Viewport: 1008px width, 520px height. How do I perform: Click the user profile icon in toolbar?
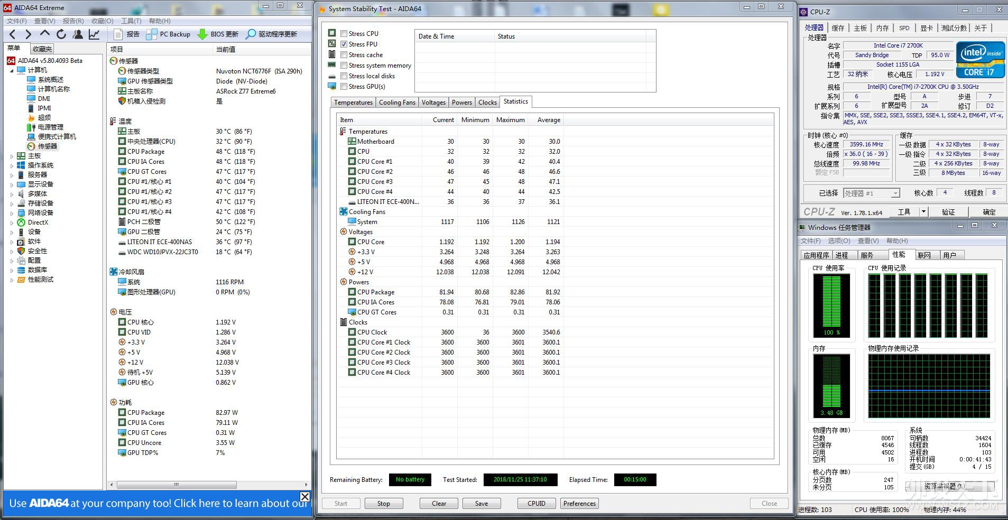[x=78, y=34]
